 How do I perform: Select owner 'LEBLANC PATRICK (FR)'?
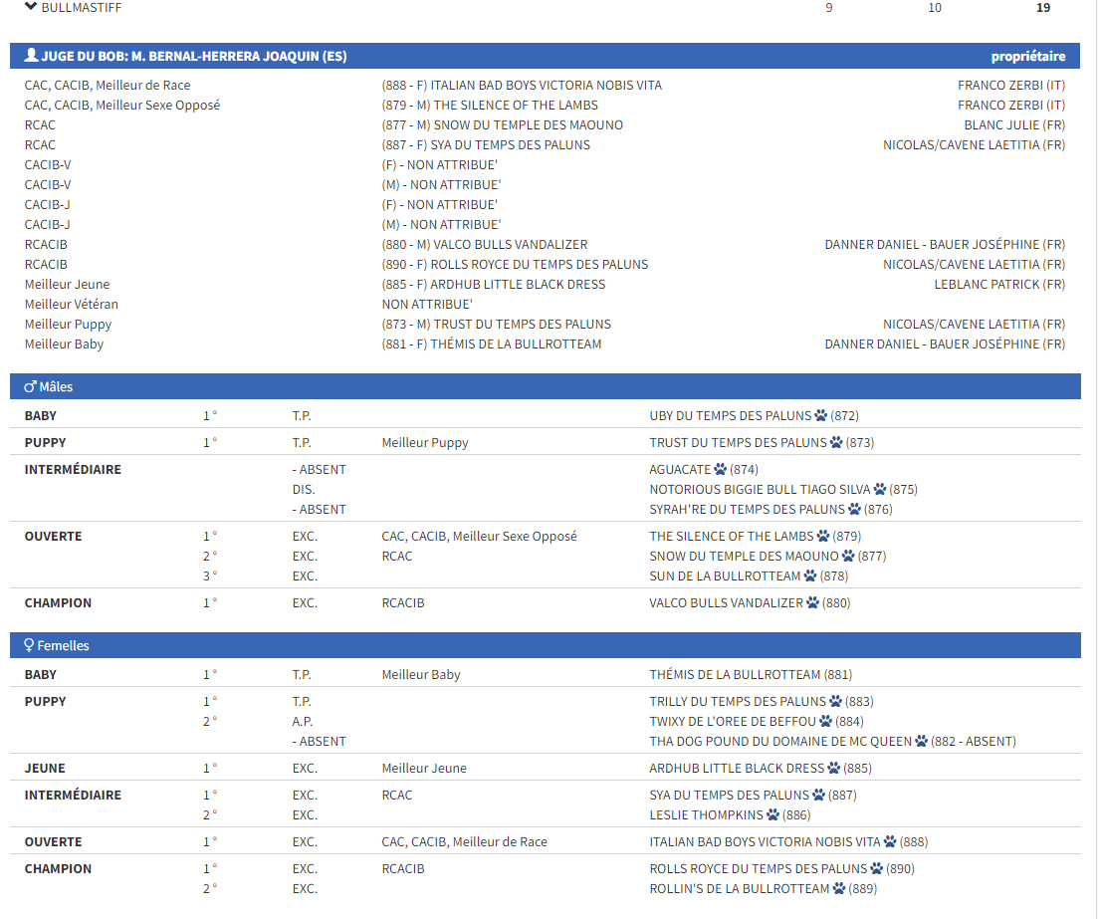click(999, 285)
